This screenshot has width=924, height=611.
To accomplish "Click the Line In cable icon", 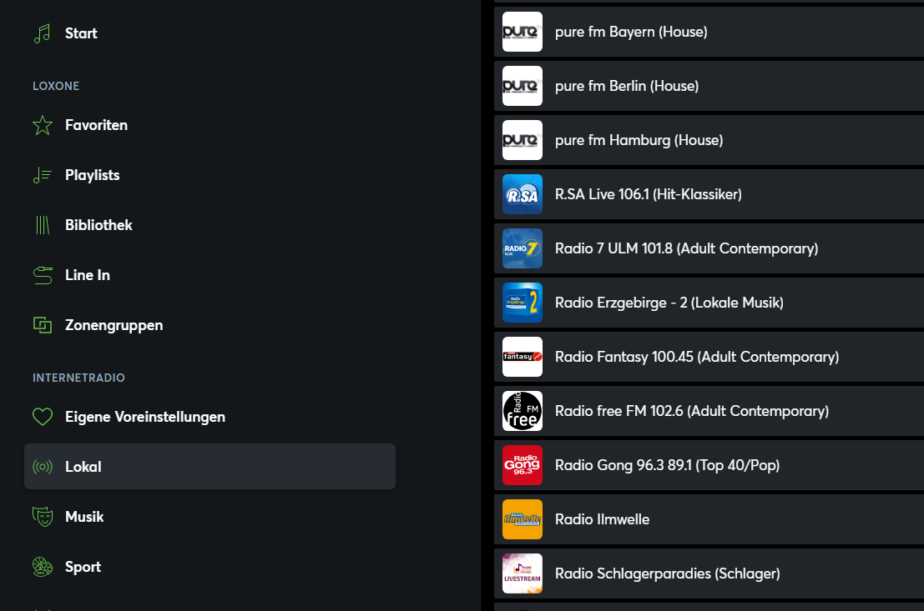I will [x=43, y=275].
